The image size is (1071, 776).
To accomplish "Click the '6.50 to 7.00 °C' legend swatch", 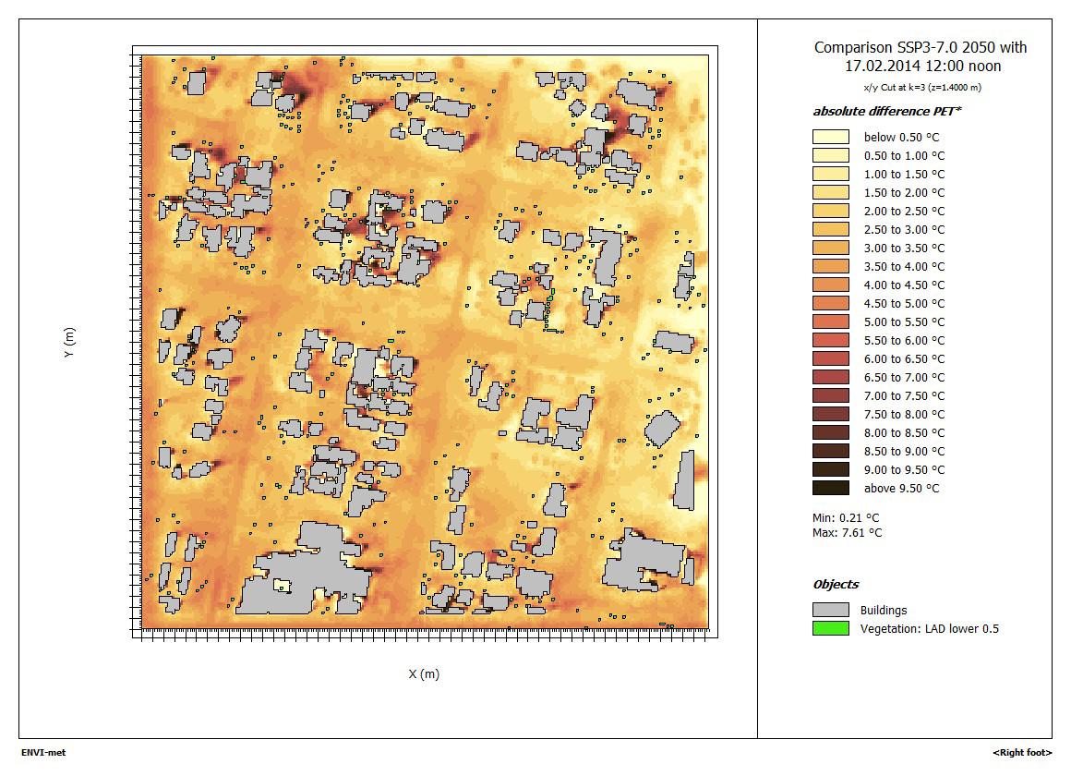I will point(831,377).
